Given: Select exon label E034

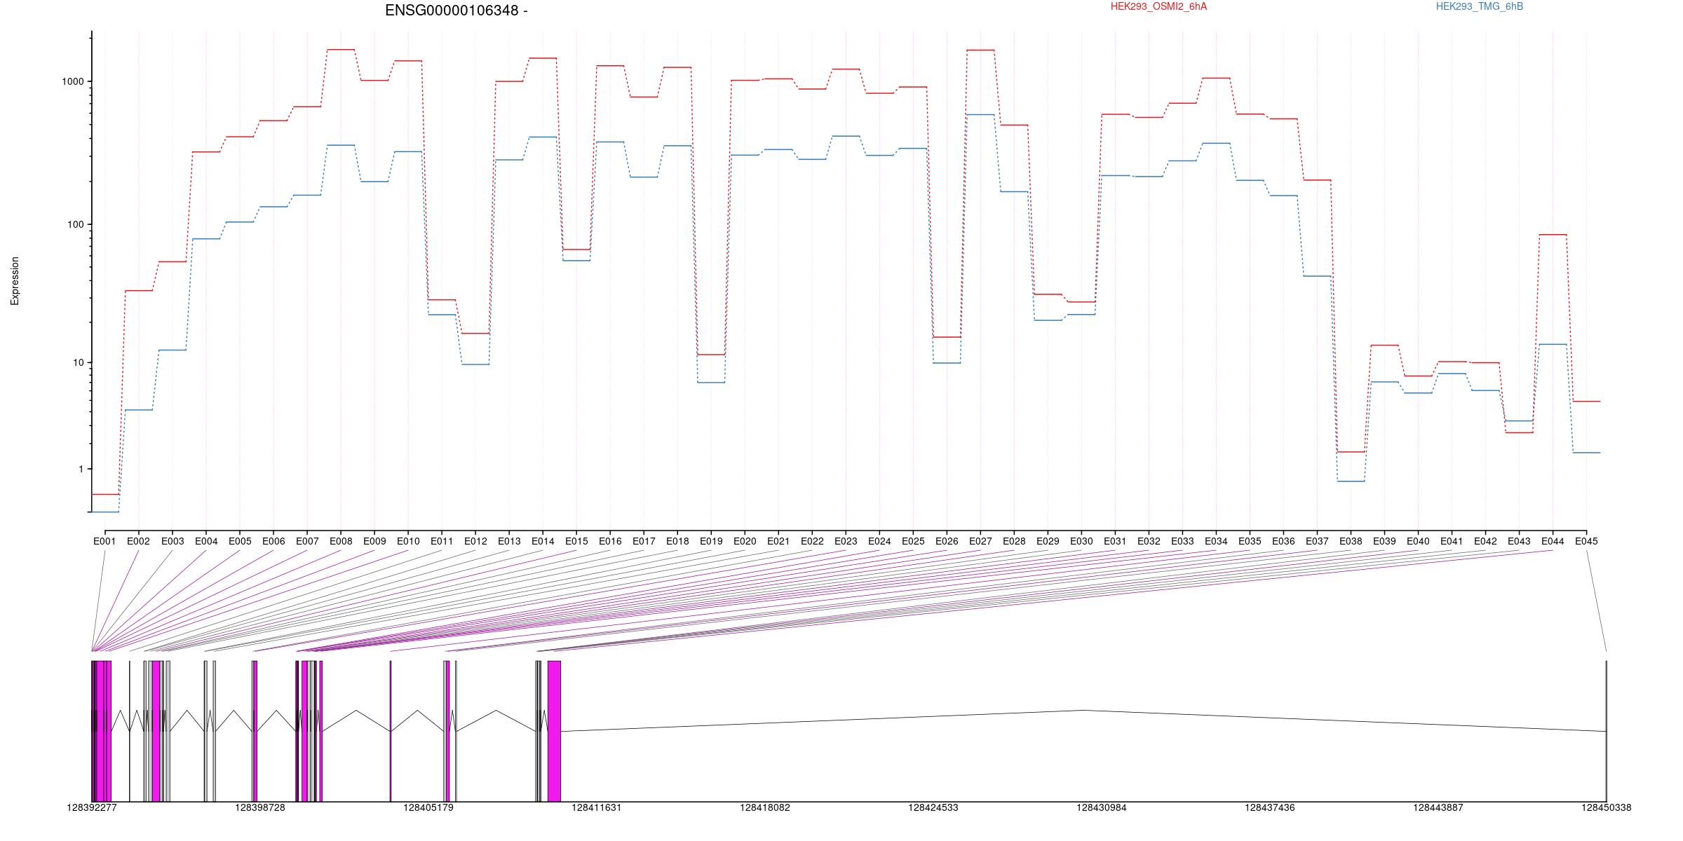Looking at the screenshot, I should [x=1216, y=541].
